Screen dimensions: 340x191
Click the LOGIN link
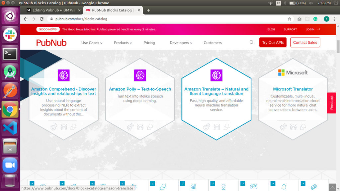pyautogui.click(x=313, y=29)
